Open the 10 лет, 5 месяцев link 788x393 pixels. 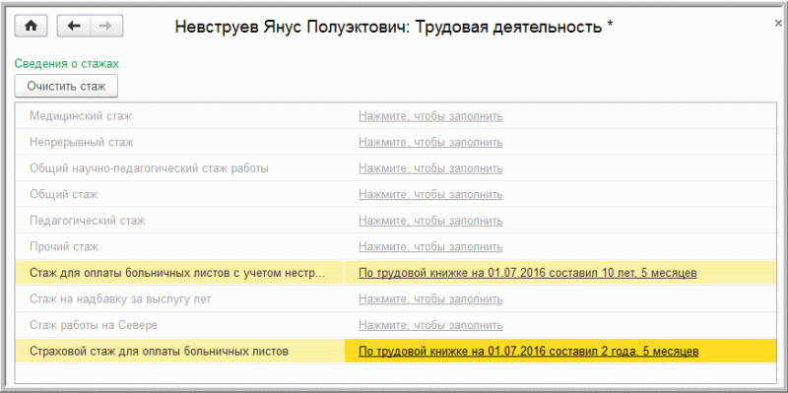click(528, 273)
